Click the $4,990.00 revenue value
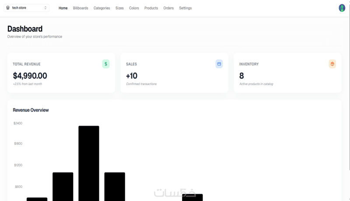This screenshot has height=201, width=350. [30, 76]
